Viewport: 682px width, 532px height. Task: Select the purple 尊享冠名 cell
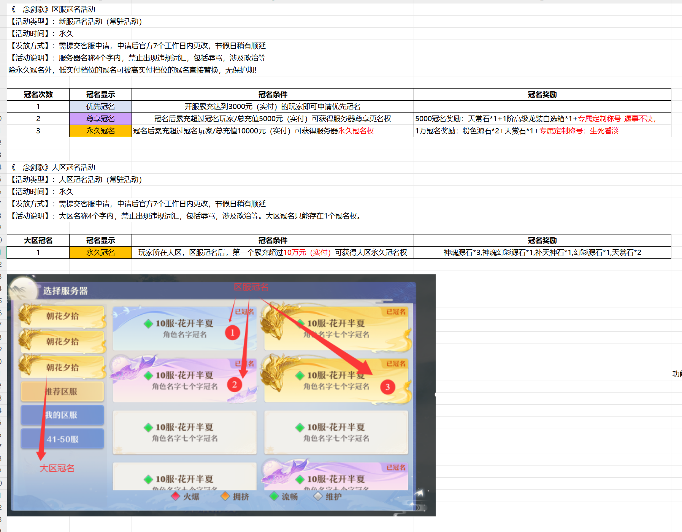point(100,119)
